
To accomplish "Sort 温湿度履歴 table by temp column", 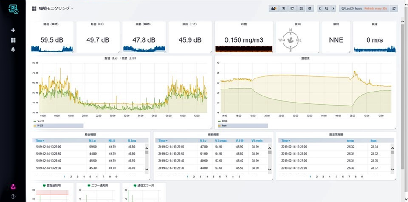I will 350,141.
